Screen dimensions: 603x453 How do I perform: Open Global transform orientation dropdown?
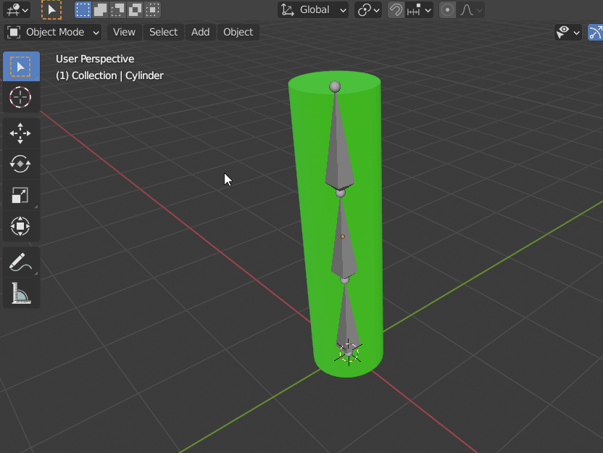[313, 9]
